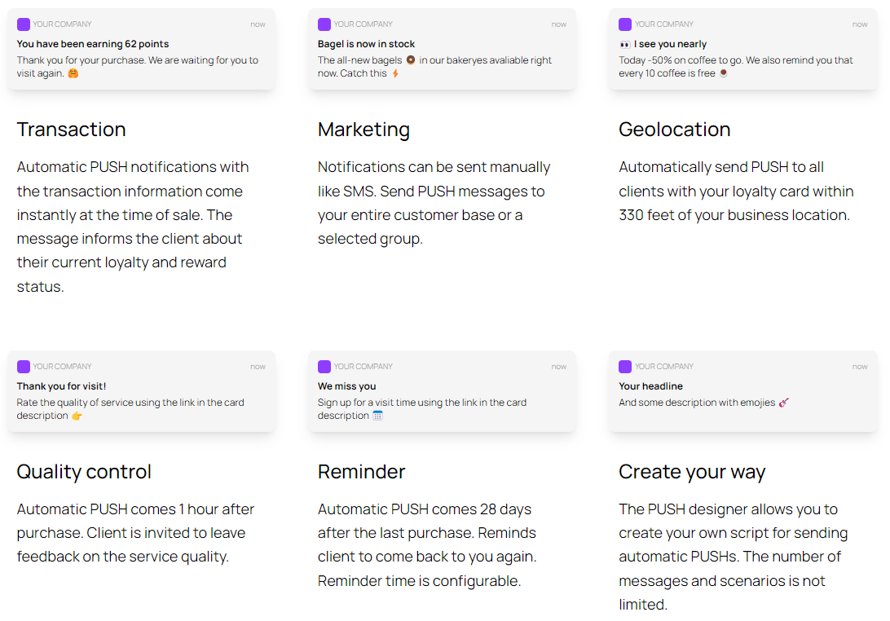890x621 pixels.
Task: Click eyes emoji before 'I see you nearly'
Action: [x=625, y=44]
